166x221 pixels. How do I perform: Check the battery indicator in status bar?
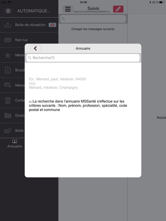pyautogui.click(x=162, y=2)
